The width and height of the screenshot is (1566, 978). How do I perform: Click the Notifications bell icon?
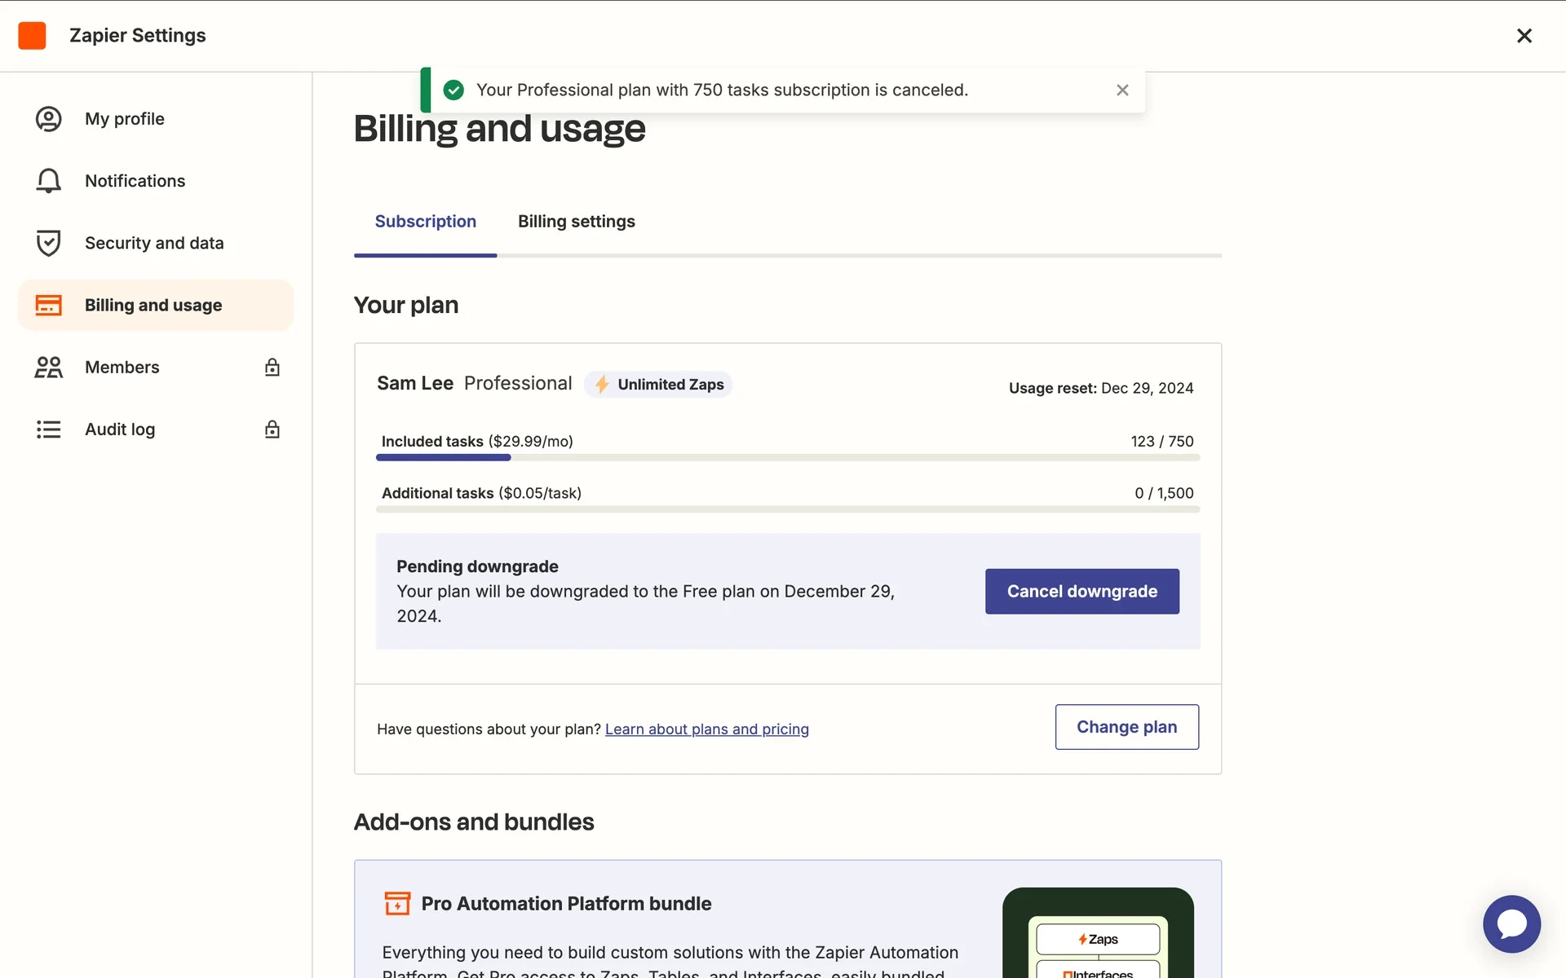click(49, 181)
